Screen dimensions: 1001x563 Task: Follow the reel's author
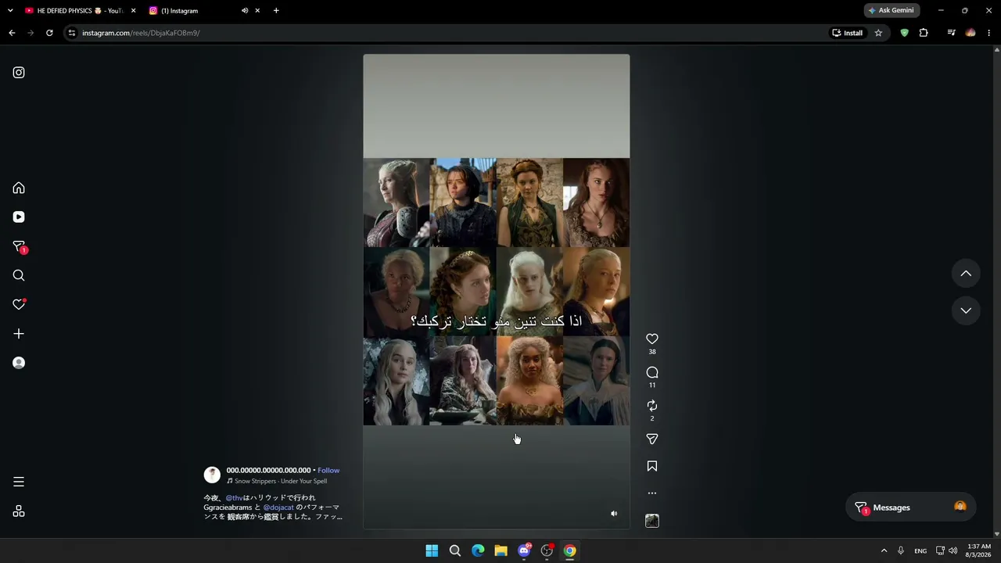pyautogui.click(x=328, y=470)
